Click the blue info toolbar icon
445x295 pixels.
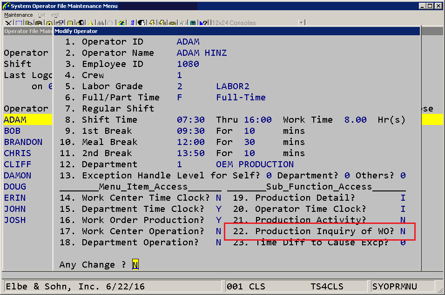pyautogui.click(x=133, y=23)
